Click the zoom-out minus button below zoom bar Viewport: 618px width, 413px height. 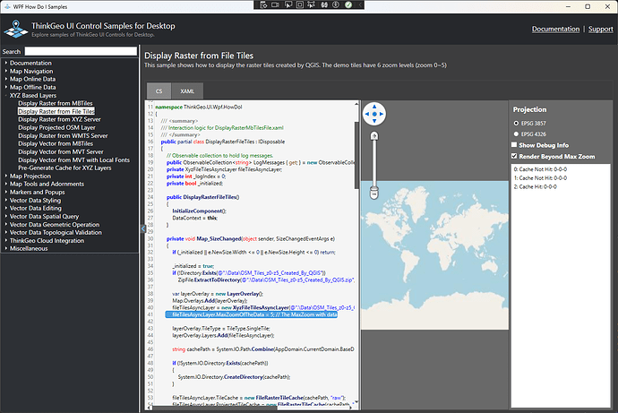374,194
